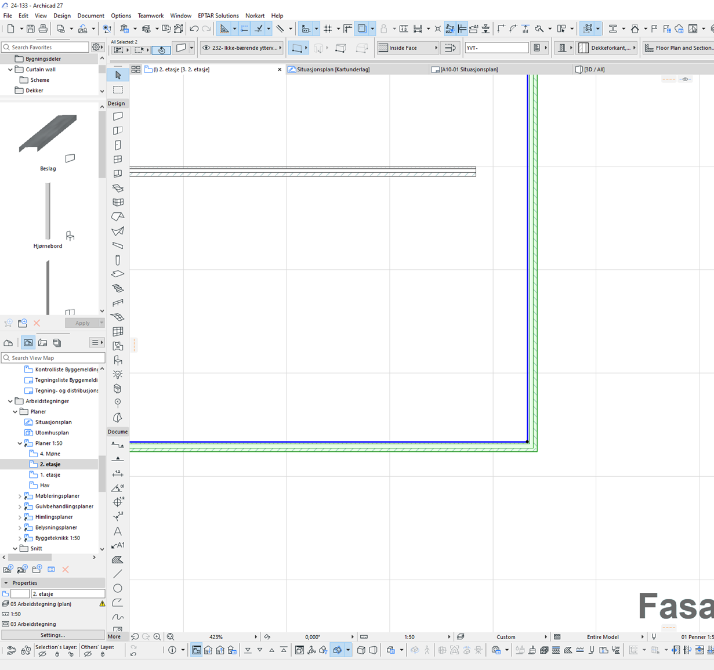Click the Search View Map field
This screenshot has width=714, height=670.
56,358
